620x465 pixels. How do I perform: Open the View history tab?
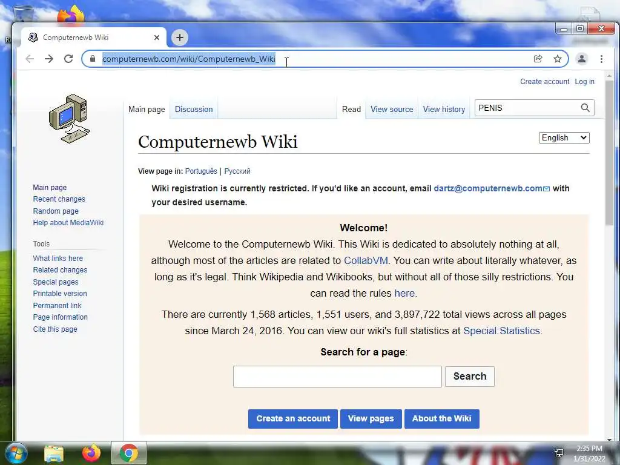(444, 109)
